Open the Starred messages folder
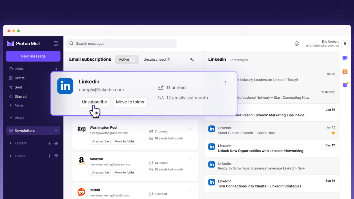This screenshot has width=354, height=199. (20, 96)
